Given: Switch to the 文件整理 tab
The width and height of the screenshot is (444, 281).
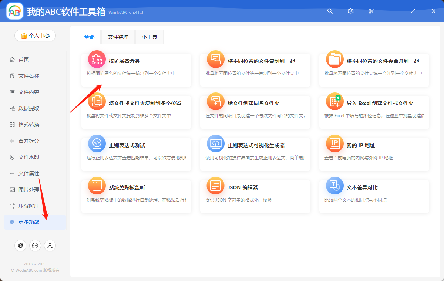Looking at the screenshot, I should (x=118, y=37).
